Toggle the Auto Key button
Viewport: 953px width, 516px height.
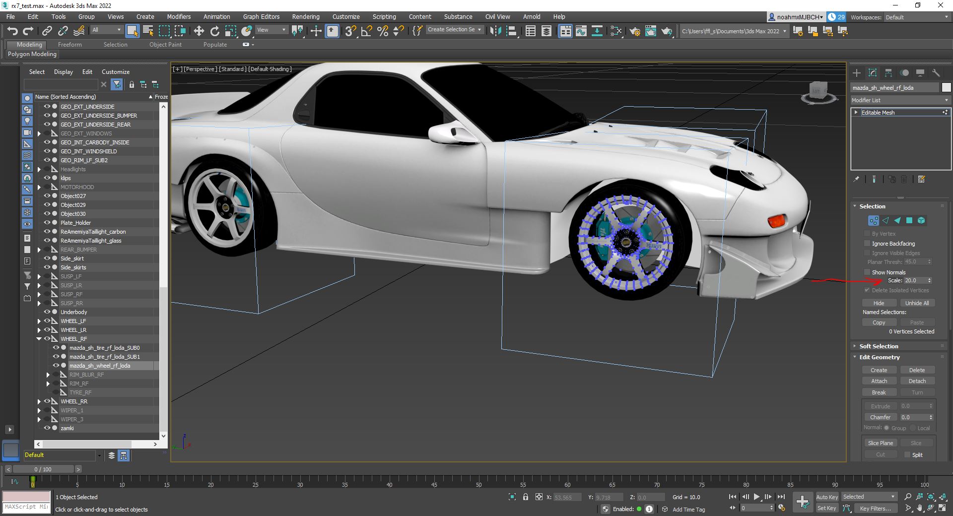(x=827, y=497)
